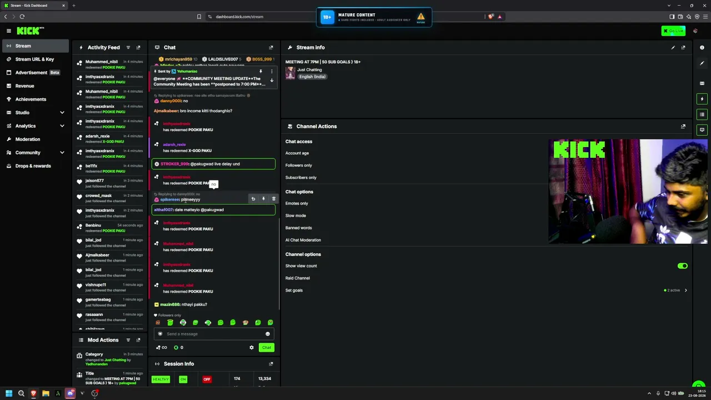711x400 pixels.
Task: Open Brave wallet icon in browser toolbar
Action: (x=680, y=17)
